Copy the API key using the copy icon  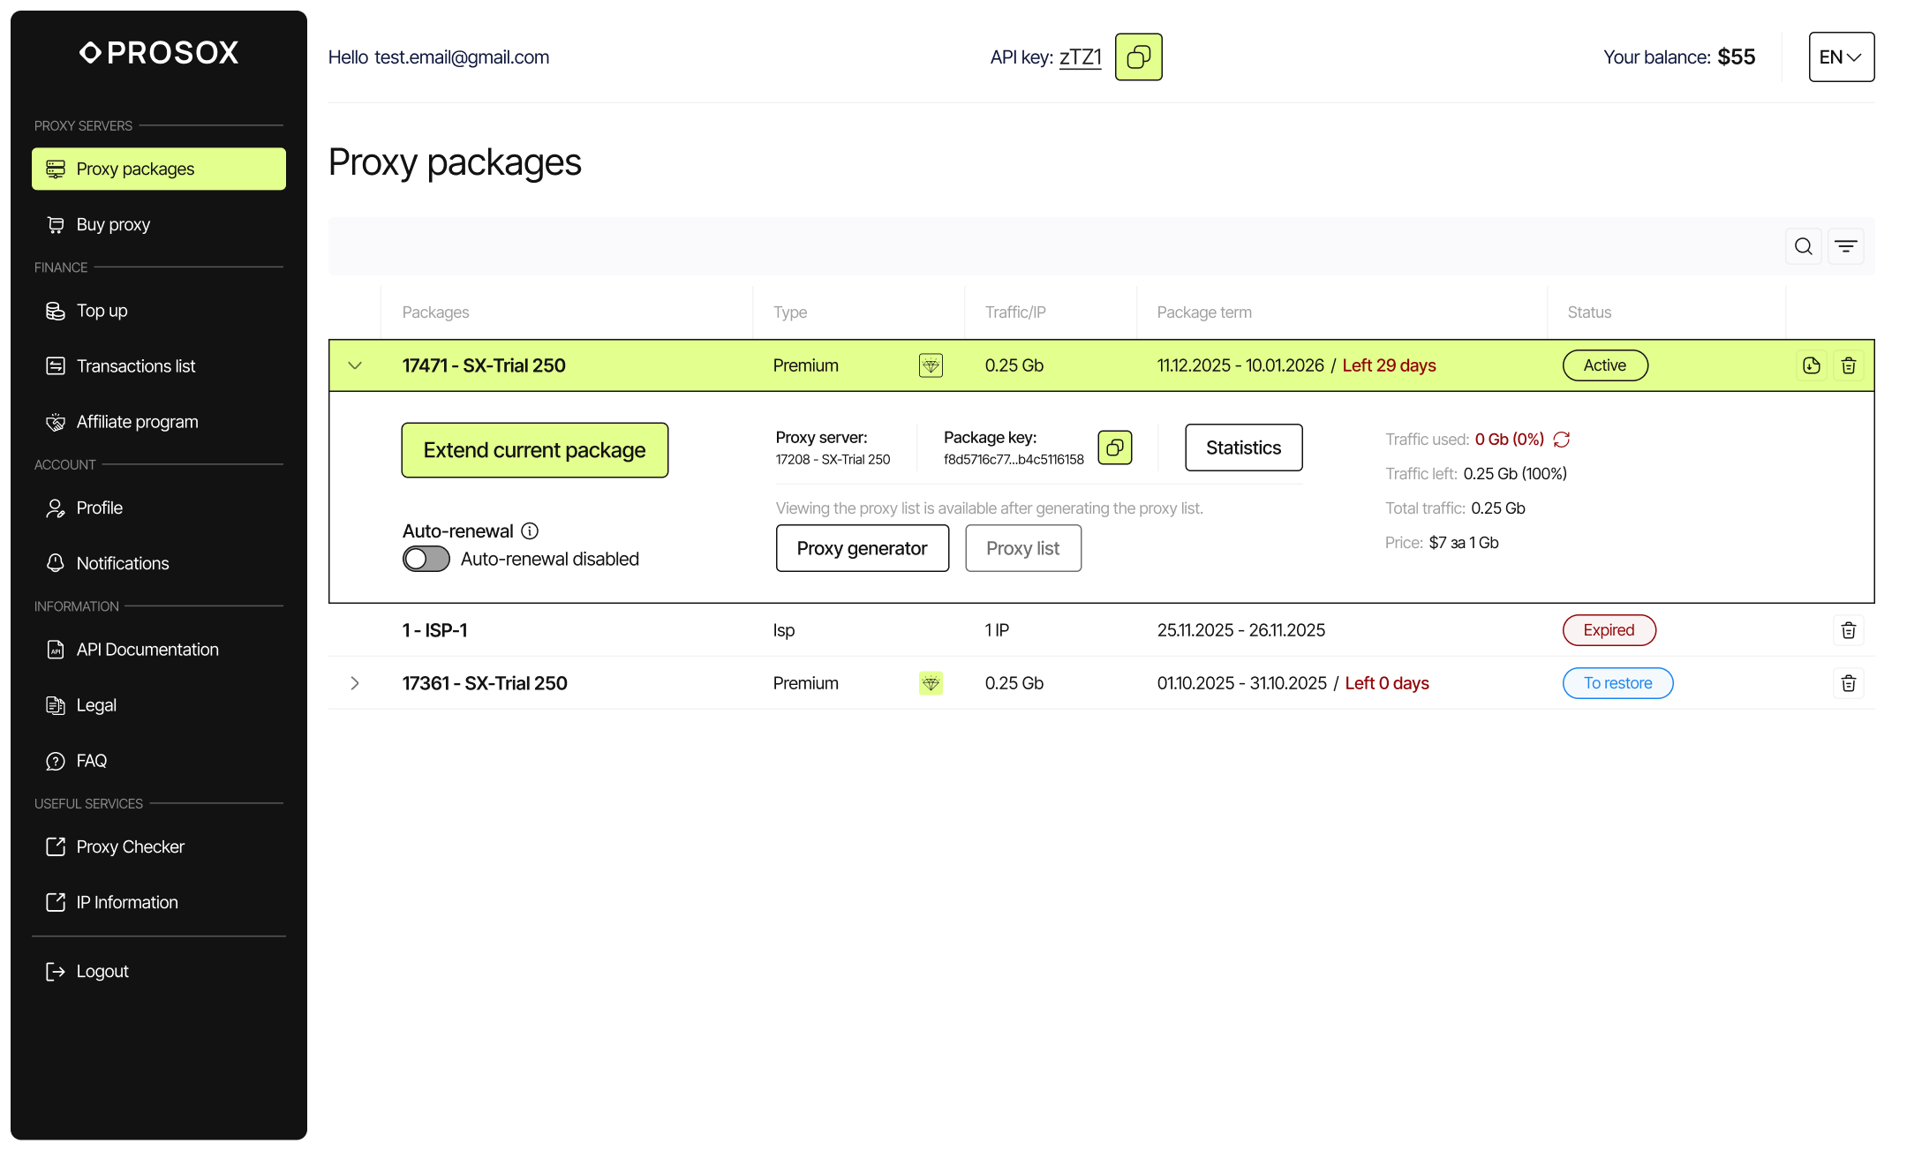1138,56
